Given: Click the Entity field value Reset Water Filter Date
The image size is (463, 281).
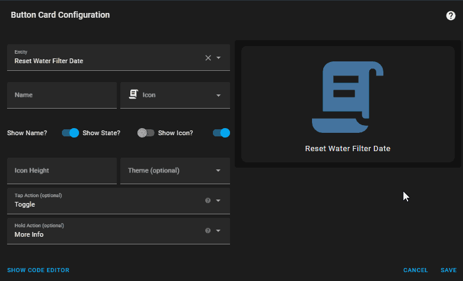Looking at the screenshot, I should point(49,61).
